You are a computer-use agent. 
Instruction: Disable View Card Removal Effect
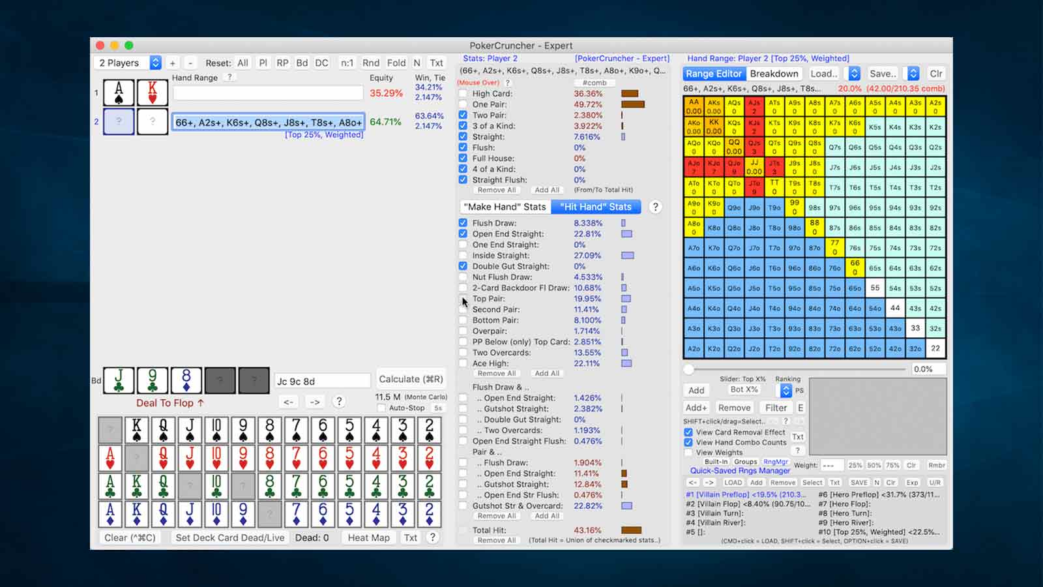pyautogui.click(x=688, y=432)
